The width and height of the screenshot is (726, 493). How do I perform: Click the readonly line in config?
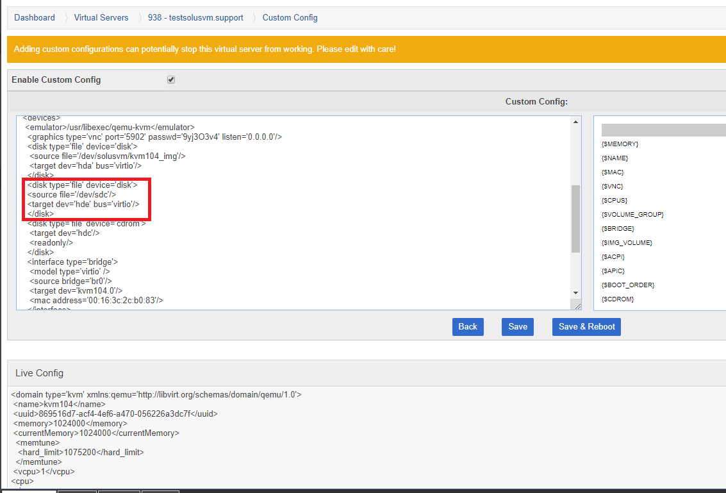(51, 243)
